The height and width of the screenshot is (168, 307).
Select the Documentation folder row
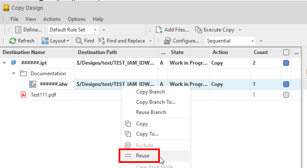(48, 74)
